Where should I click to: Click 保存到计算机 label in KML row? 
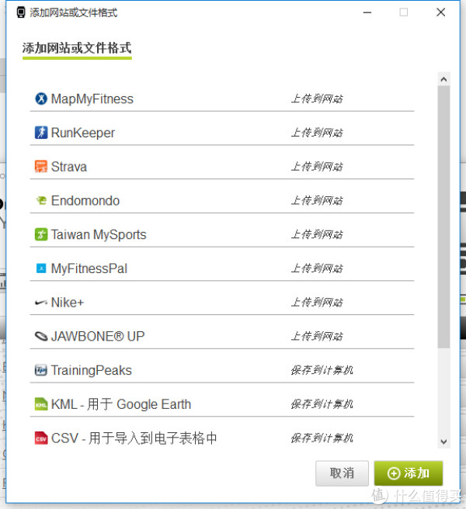point(322,404)
